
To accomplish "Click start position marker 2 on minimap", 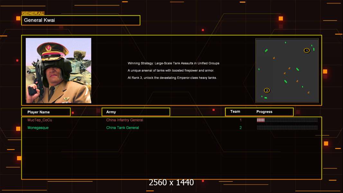I will [267, 90].
